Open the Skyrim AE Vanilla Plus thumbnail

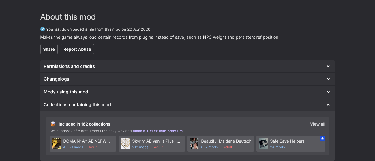pos(125,144)
